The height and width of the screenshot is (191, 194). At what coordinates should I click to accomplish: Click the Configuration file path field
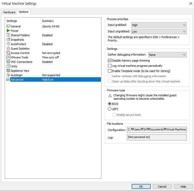[157, 130]
